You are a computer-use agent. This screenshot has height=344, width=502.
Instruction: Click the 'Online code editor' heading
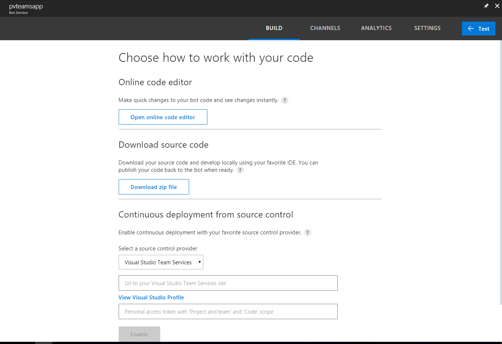155,82
